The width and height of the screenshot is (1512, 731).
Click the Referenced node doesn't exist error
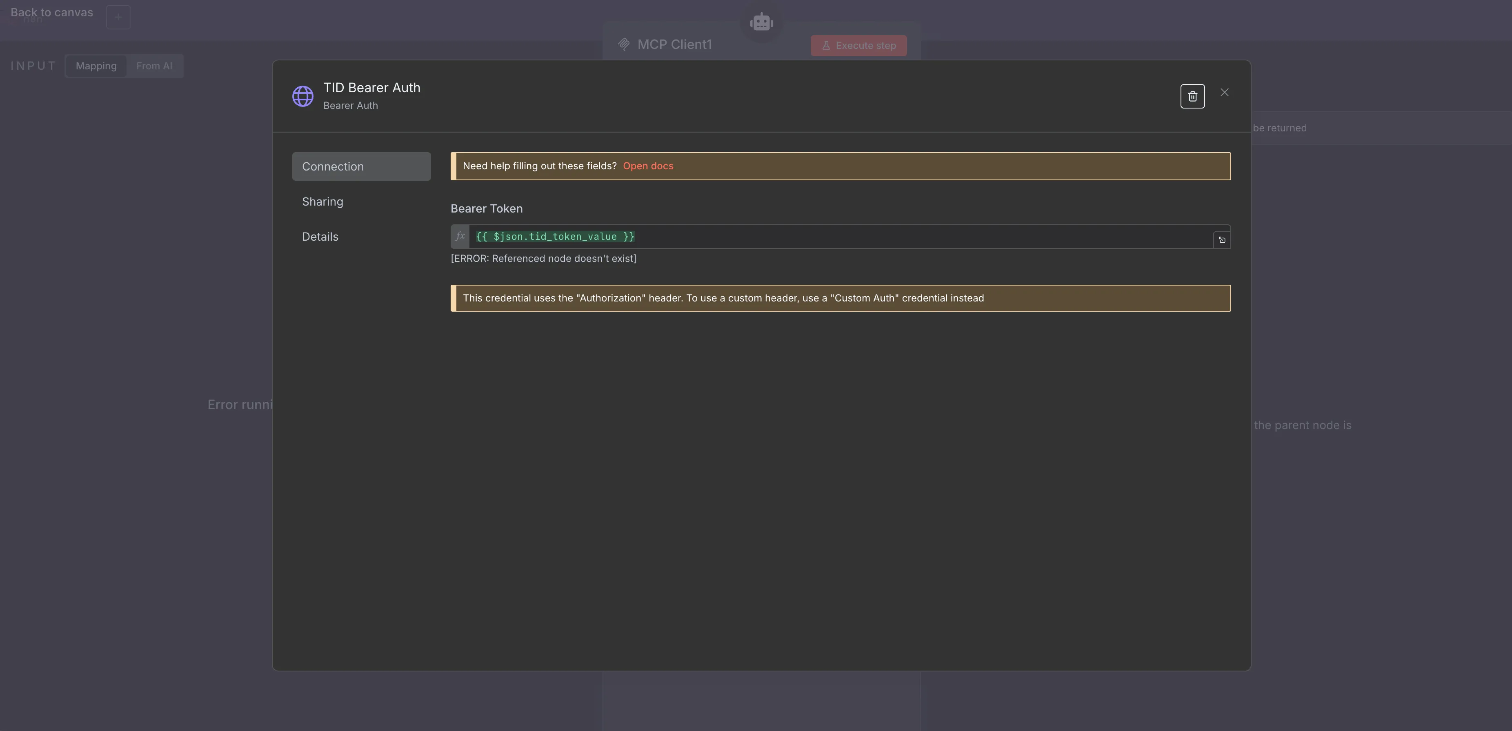coord(543,259)
